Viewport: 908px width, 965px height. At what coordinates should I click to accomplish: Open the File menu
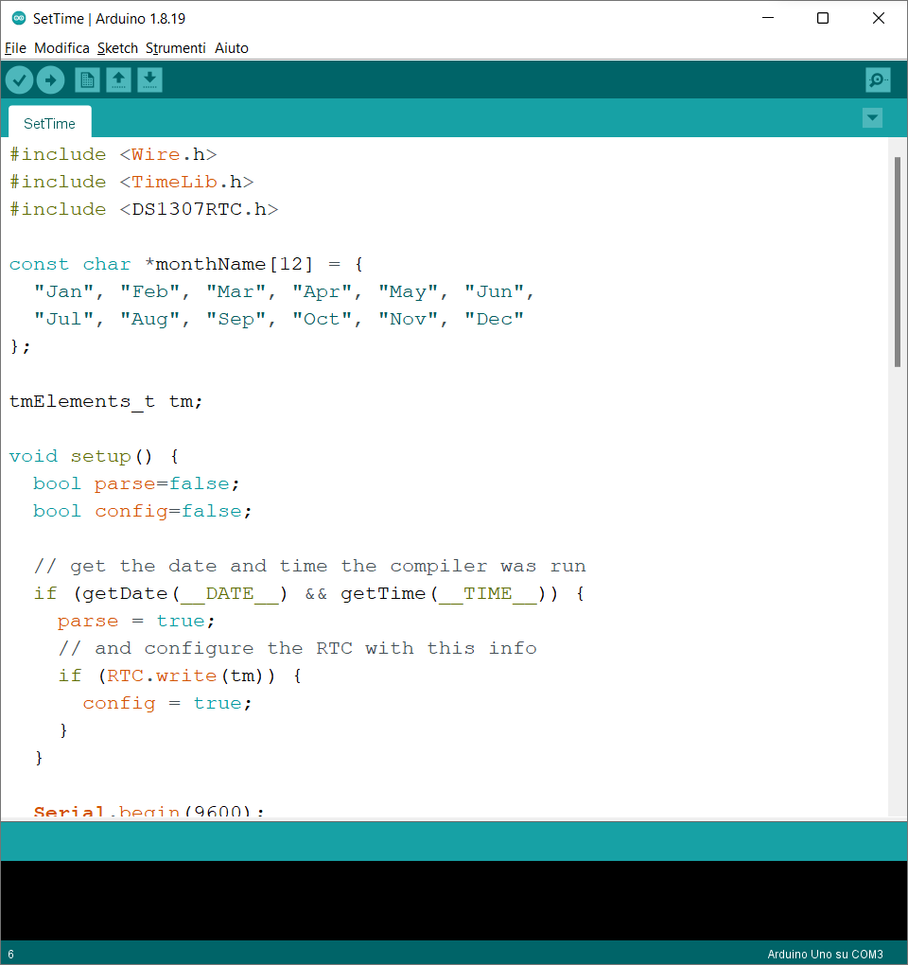15,48
